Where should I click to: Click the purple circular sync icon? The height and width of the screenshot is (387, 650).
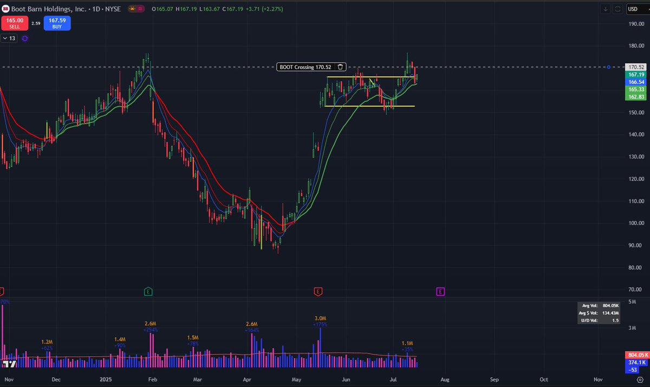[25, 38]
